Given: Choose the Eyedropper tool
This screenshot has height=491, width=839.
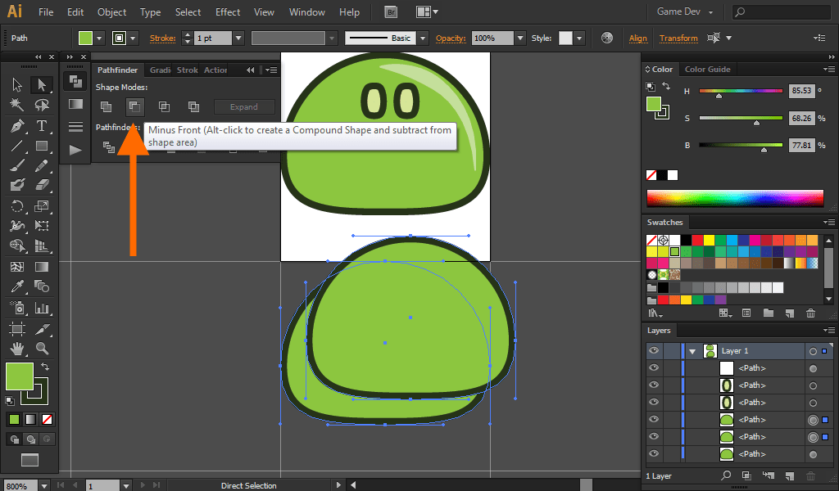Looking at the screenshot, I should [17, 286].
